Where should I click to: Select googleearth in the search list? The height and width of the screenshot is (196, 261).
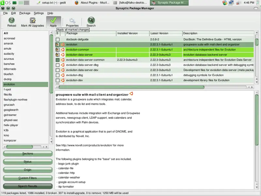click(x=25, y=110)
